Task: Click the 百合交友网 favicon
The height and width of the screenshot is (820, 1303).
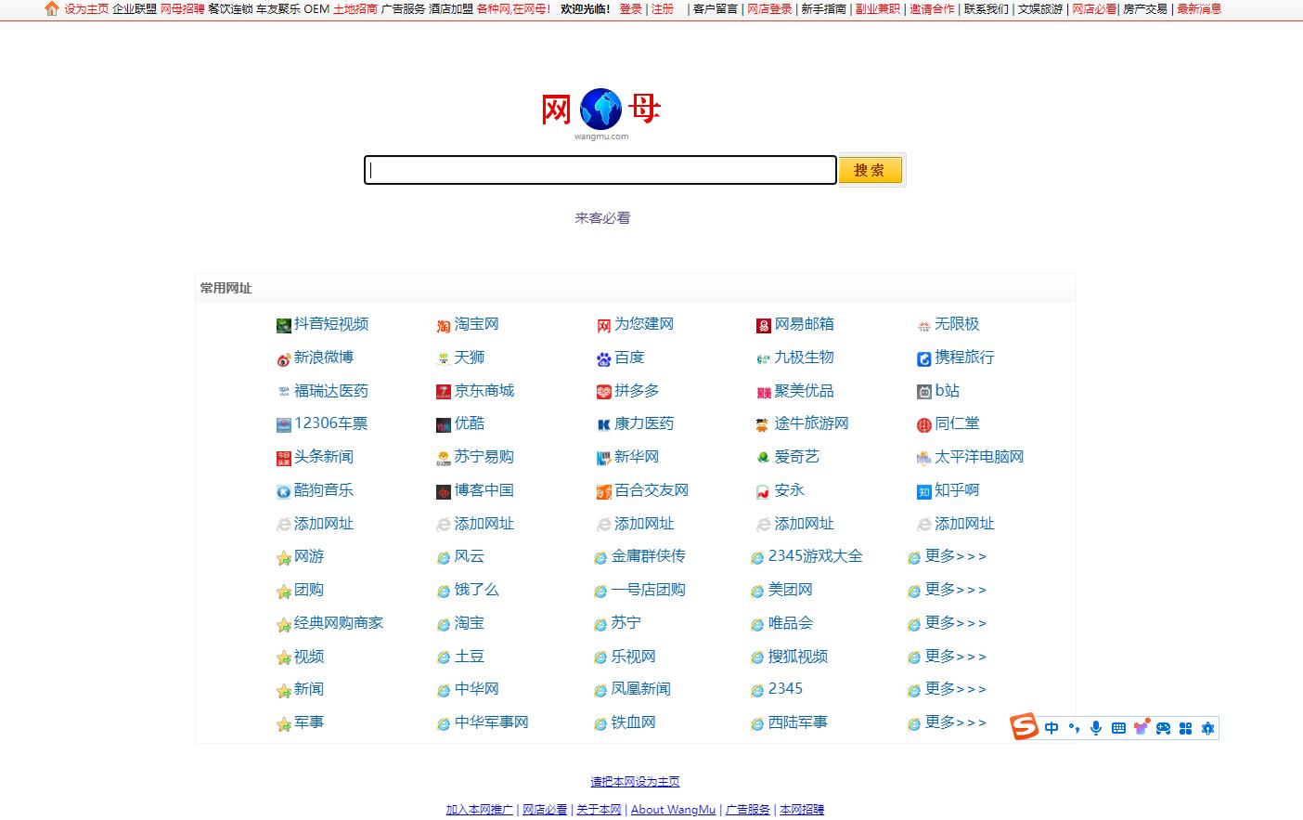Action: [604, 491]
